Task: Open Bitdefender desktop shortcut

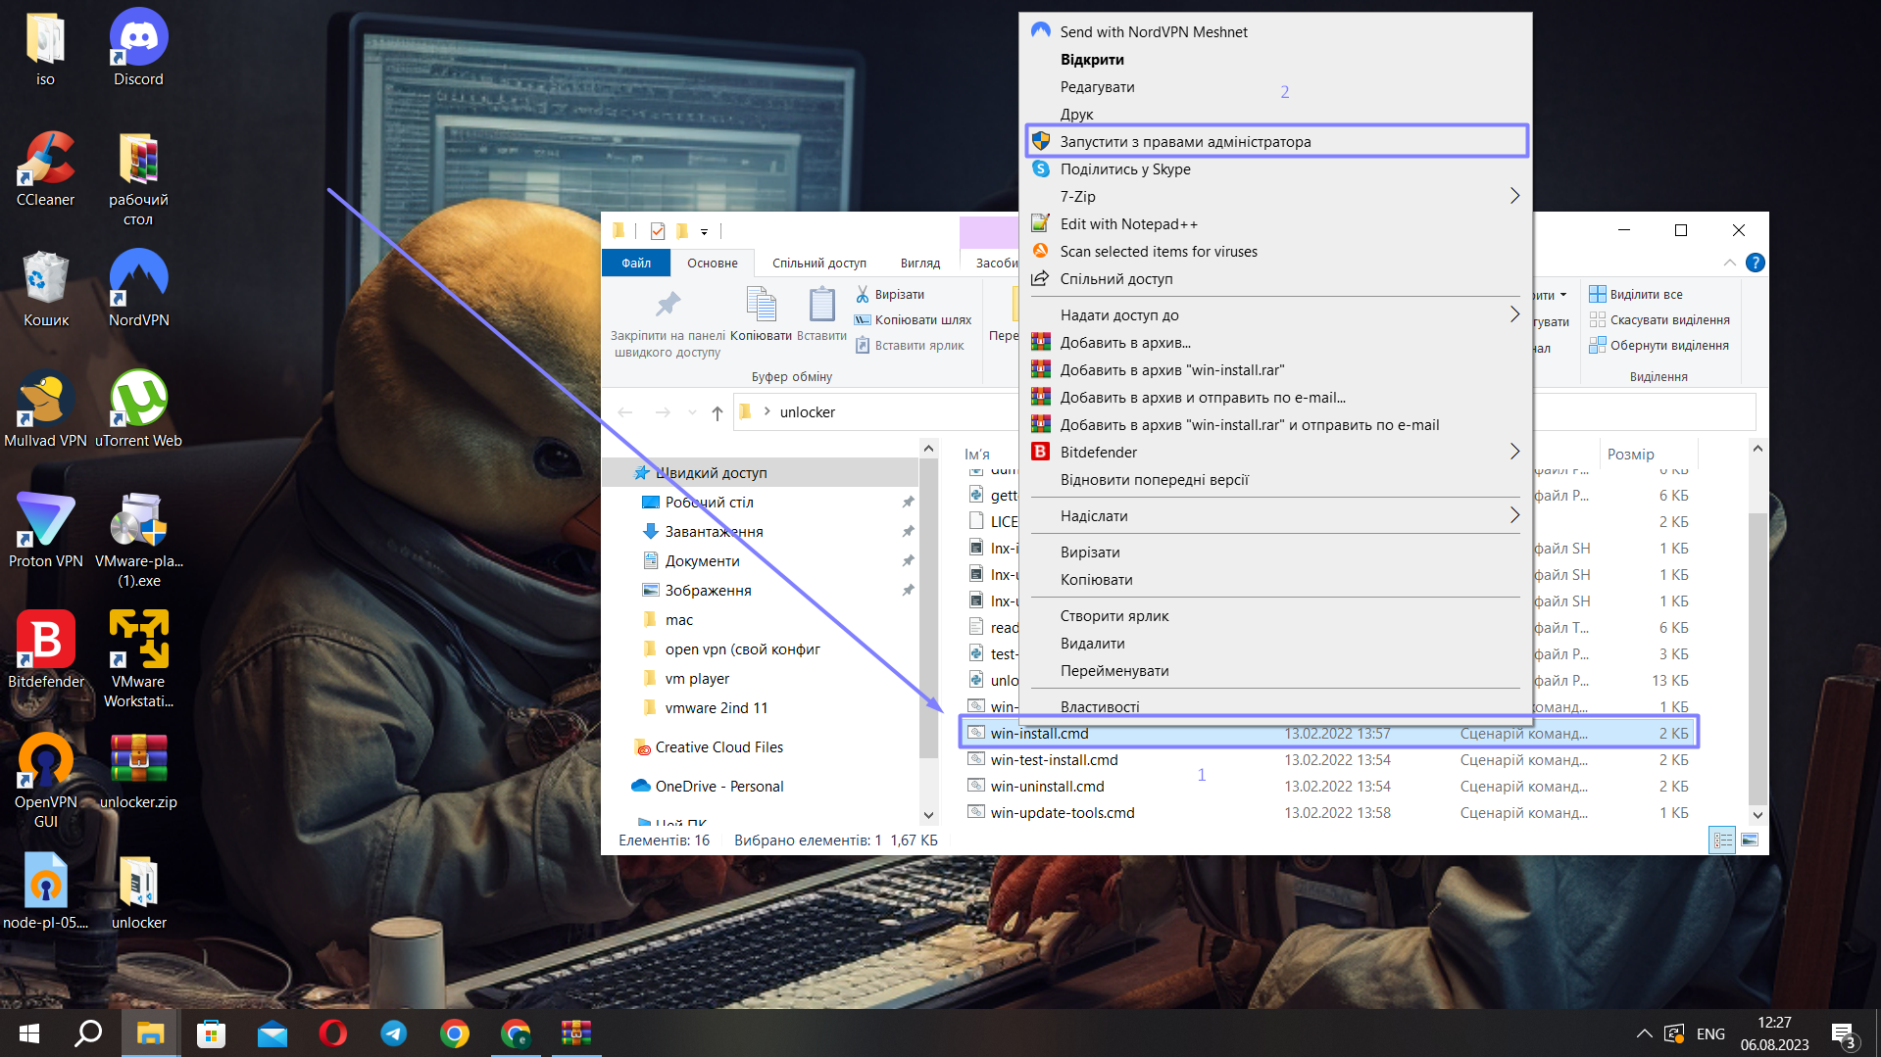Action: tap(45, 650)
